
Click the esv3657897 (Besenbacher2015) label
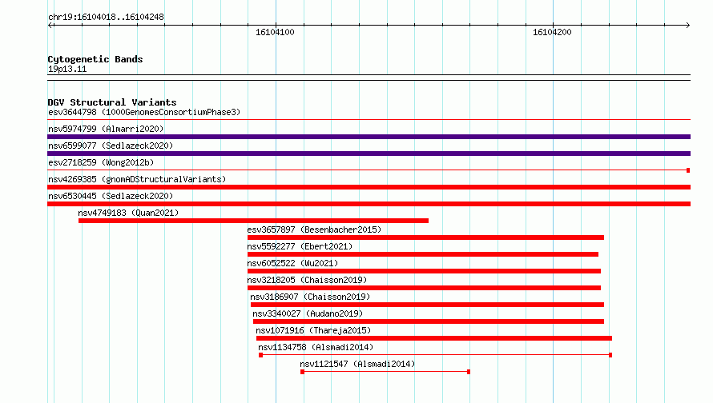314,229
